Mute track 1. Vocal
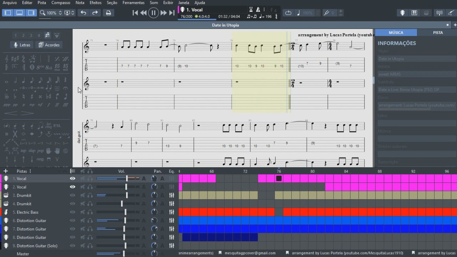This screenshot has width=457, height=257. click(x=82, y=178)
